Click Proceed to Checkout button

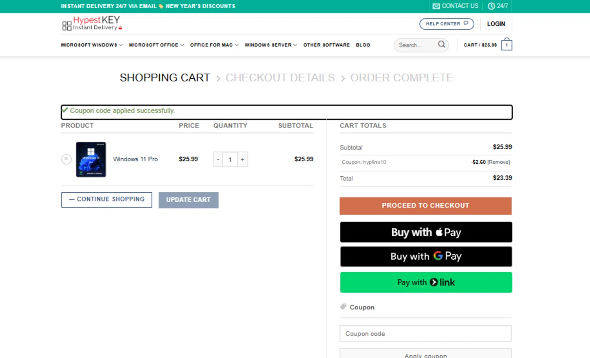tap(426, 206)
